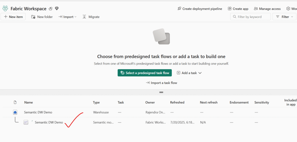Open workspace settings icon beside Fabric Workspace title
This screenshot has height=142, width=297.
click(x=50, y=8)
